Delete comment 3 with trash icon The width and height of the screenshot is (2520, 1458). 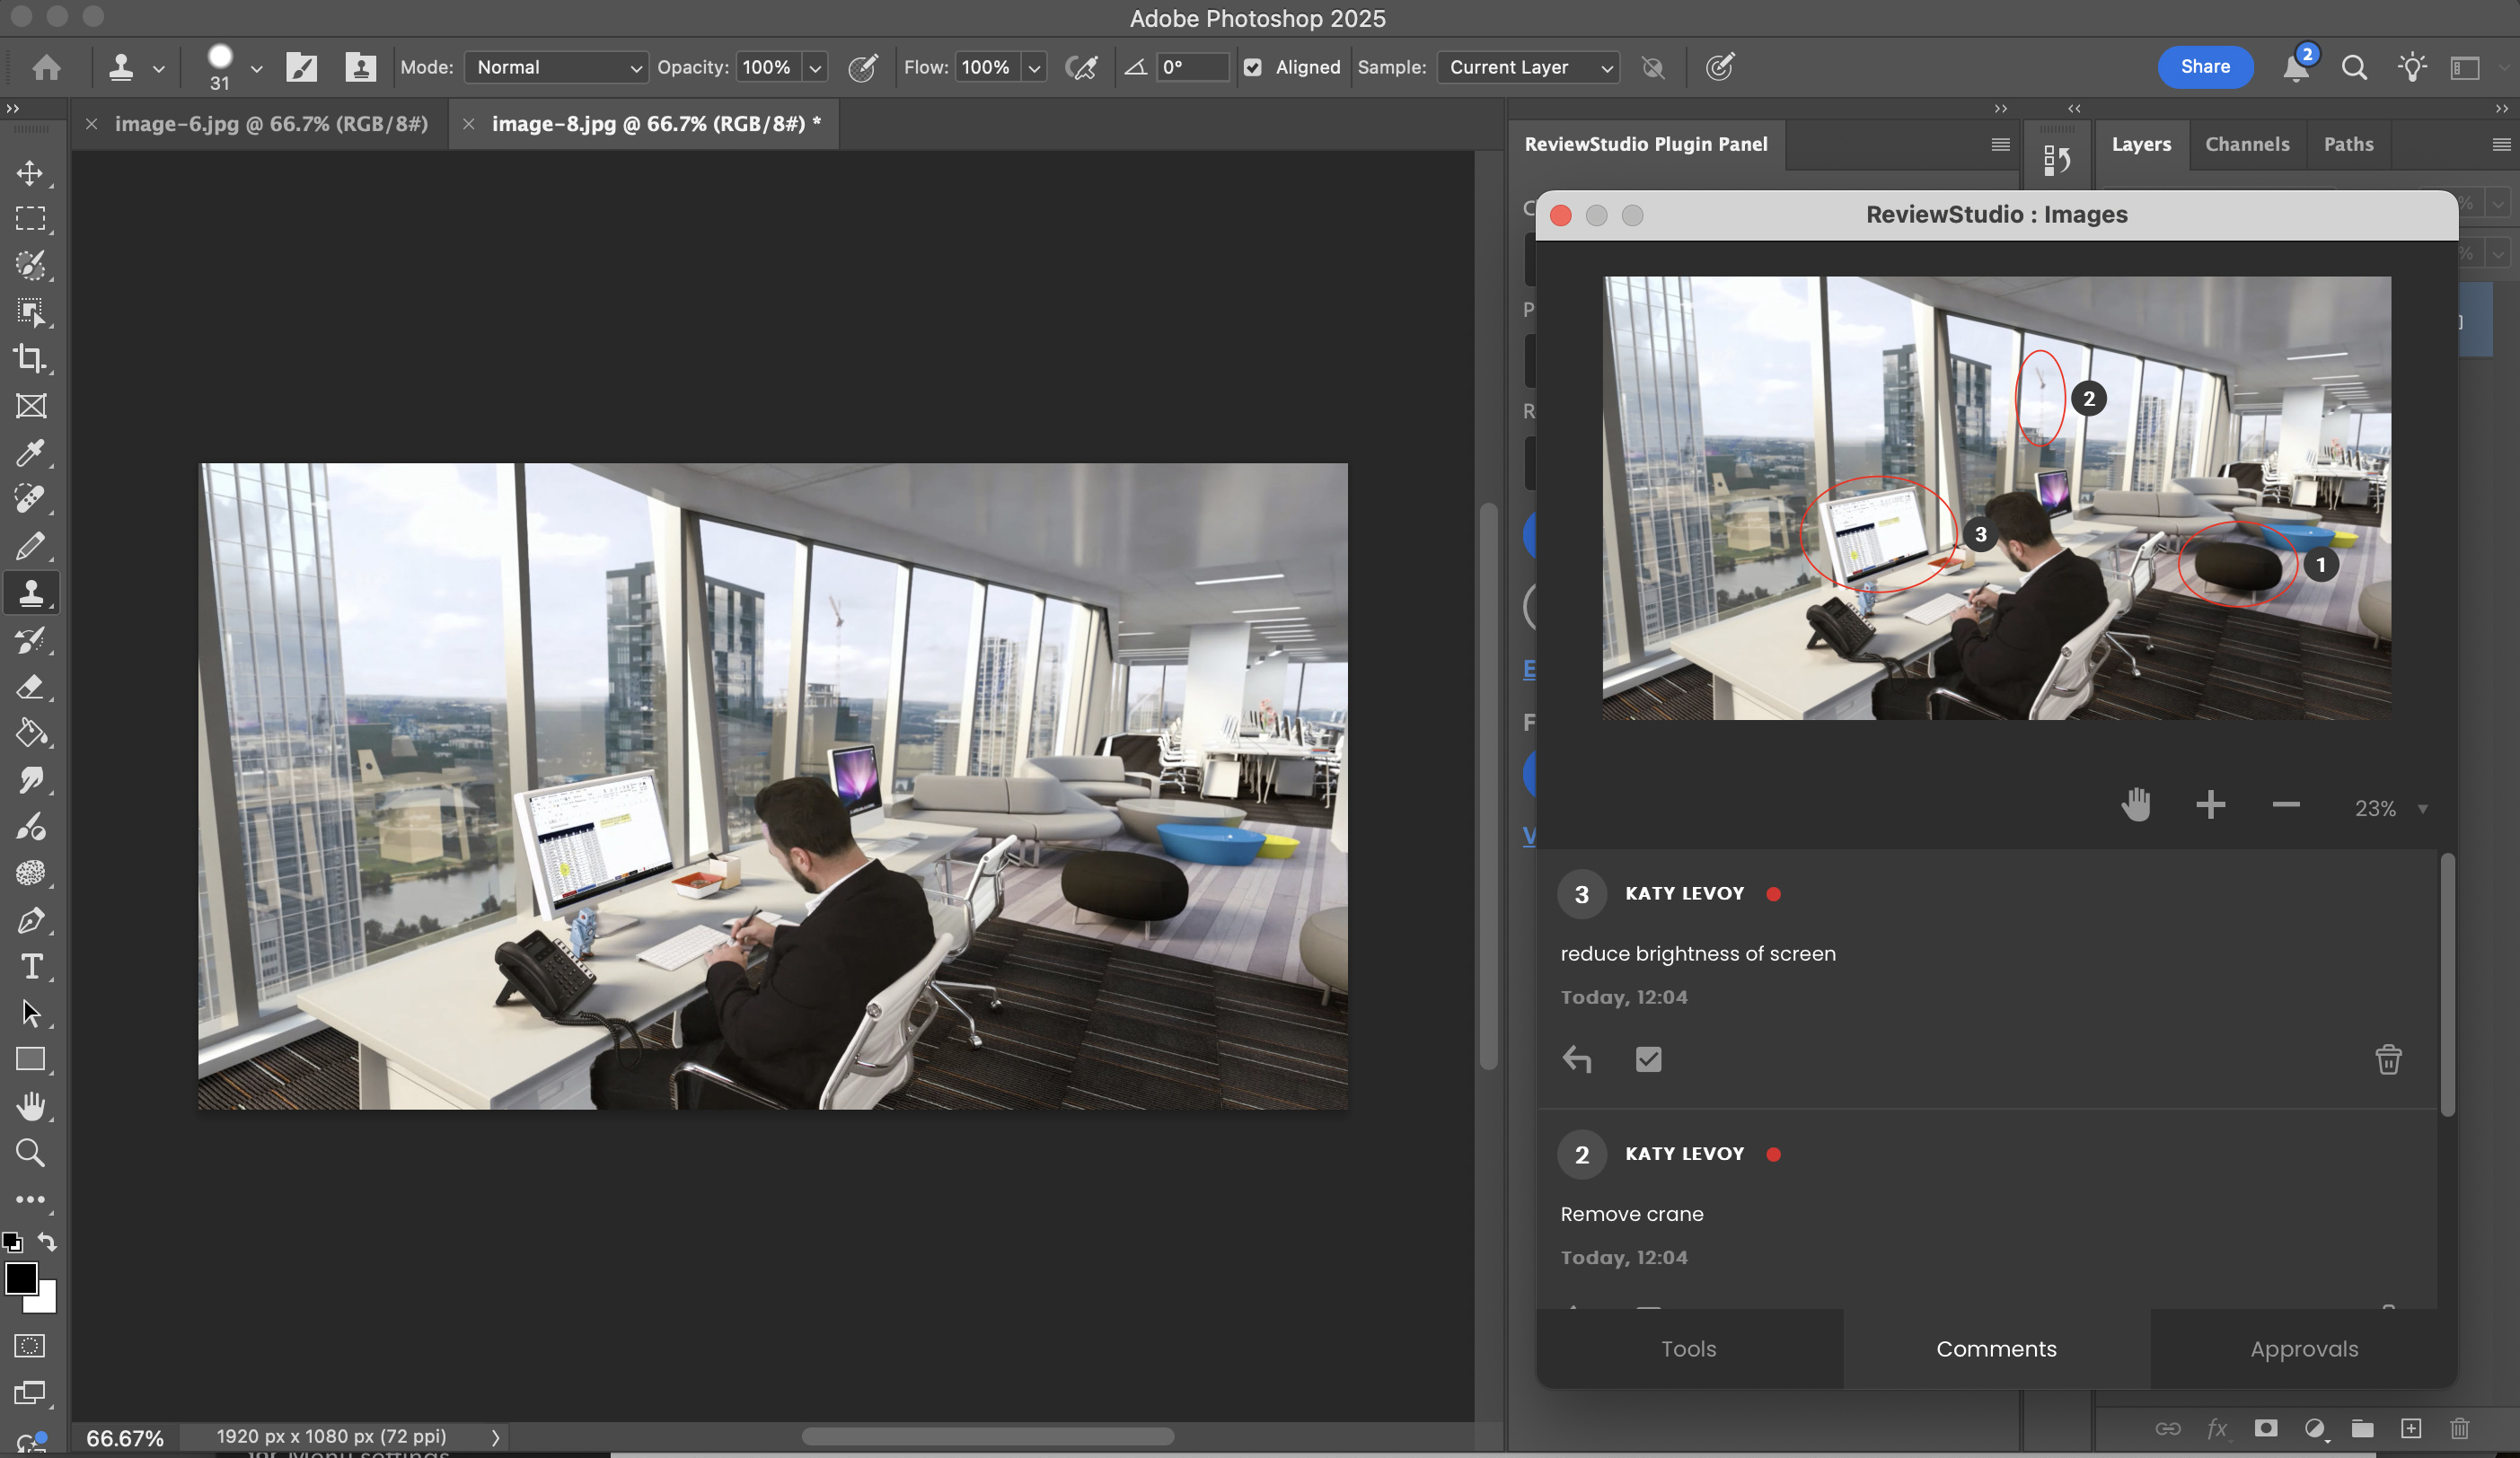2388,1059
